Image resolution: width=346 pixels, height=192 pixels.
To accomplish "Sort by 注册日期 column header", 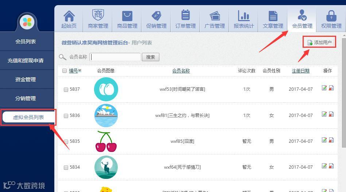I will [x=300, y=71].
